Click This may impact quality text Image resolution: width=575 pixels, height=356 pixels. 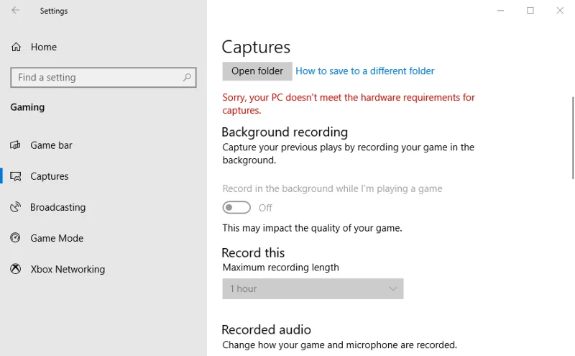coord(312,228)
